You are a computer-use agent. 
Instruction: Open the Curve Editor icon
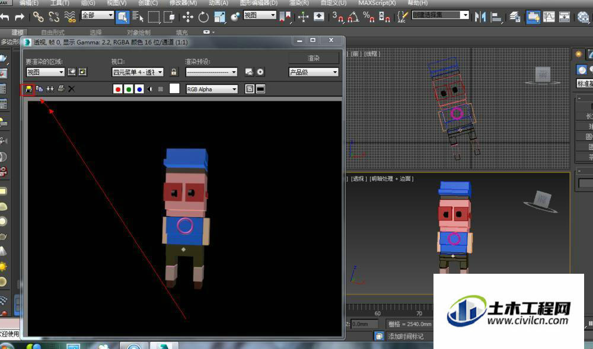pyautogui.click(x=549, y=17)
